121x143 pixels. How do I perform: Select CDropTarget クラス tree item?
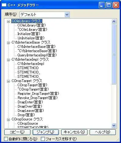pyautogui.click(x=27, y=81)
